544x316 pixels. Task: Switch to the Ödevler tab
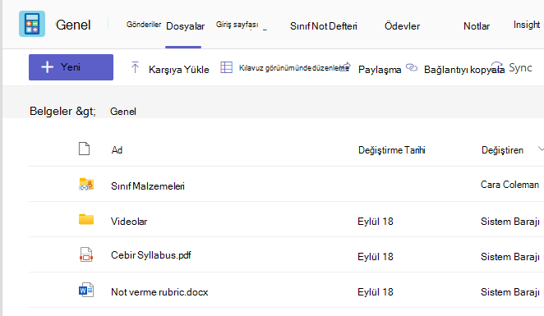click(402, 26)
